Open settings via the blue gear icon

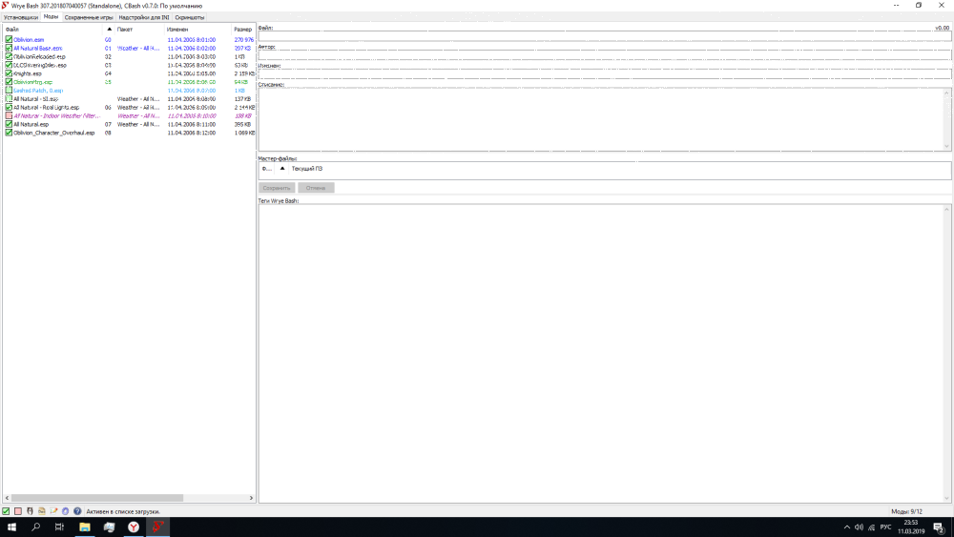click(65, 511)
